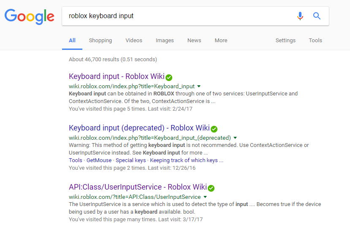
Task: Select the All tab
Action: tap(72, 41)
